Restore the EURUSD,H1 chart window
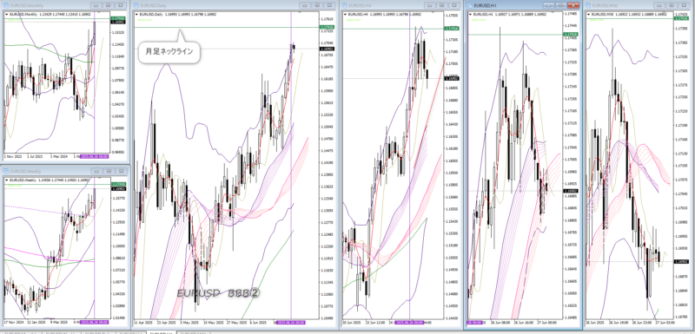This screenshot has height=334, width=695. coord(561,6)
